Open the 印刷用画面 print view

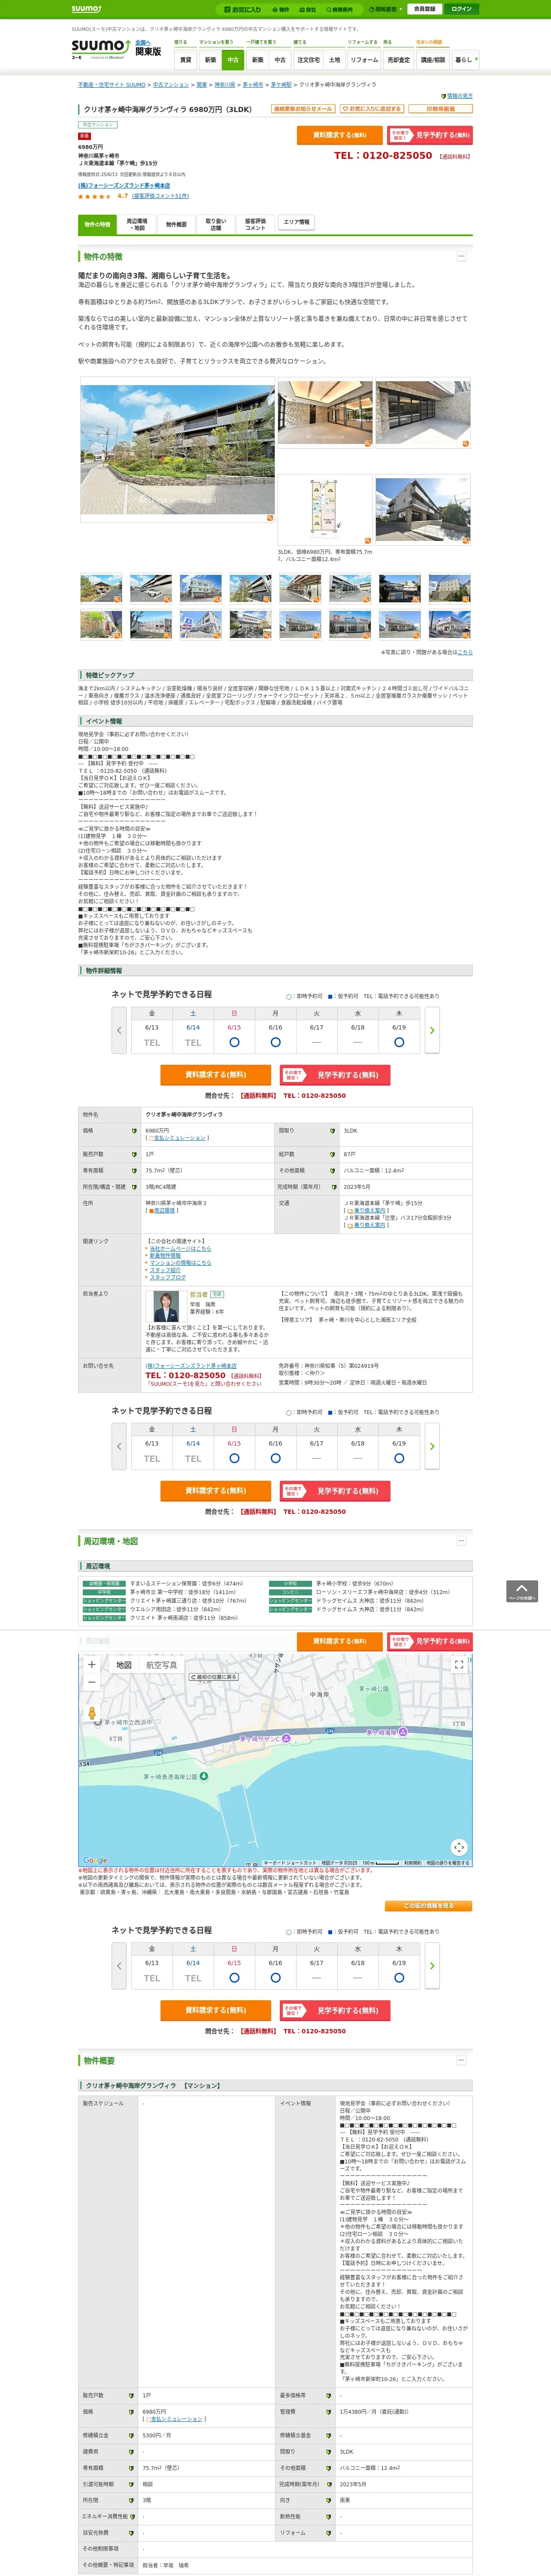(440, 109)
